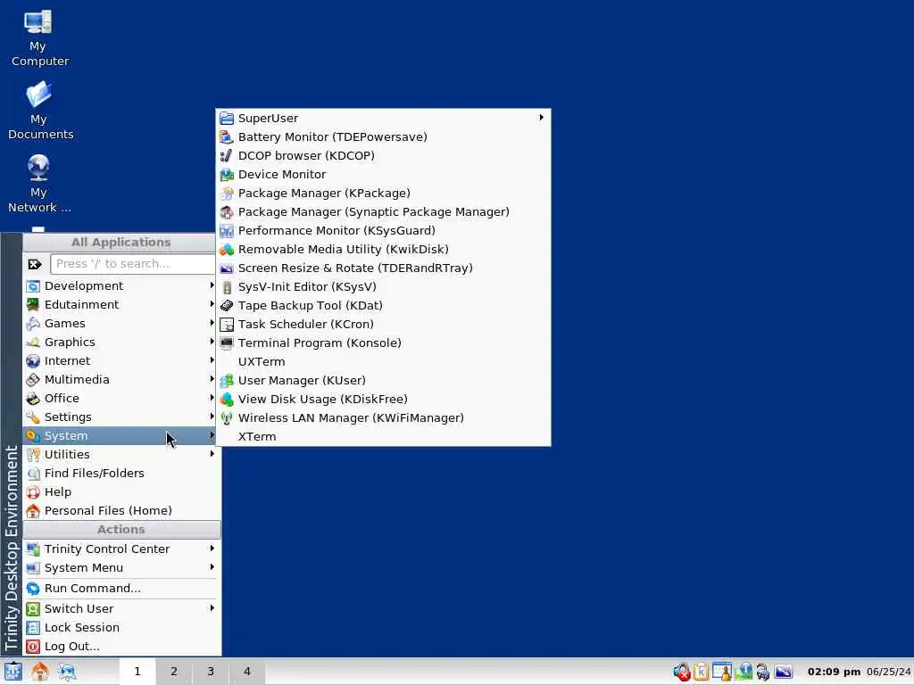
Task: Launch UXTerm from the System submenu
Action: tap(383, 362)
